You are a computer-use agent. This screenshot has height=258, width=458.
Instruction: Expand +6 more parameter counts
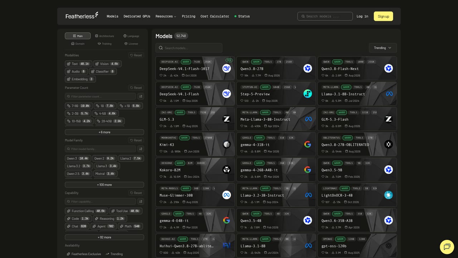tap(104, 132)
